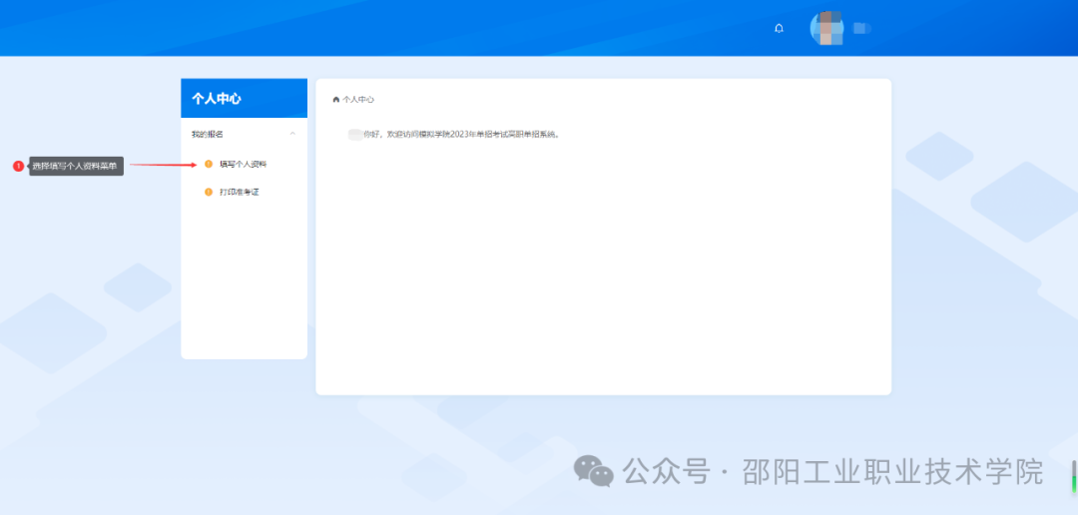1078x515 pixels.
Task: Click the orange icon beside 填写个人资料
Action: coord(209,164)
